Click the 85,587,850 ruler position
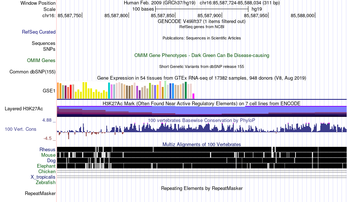The width and height of the screenshot is (347, 202). point(163,15)
